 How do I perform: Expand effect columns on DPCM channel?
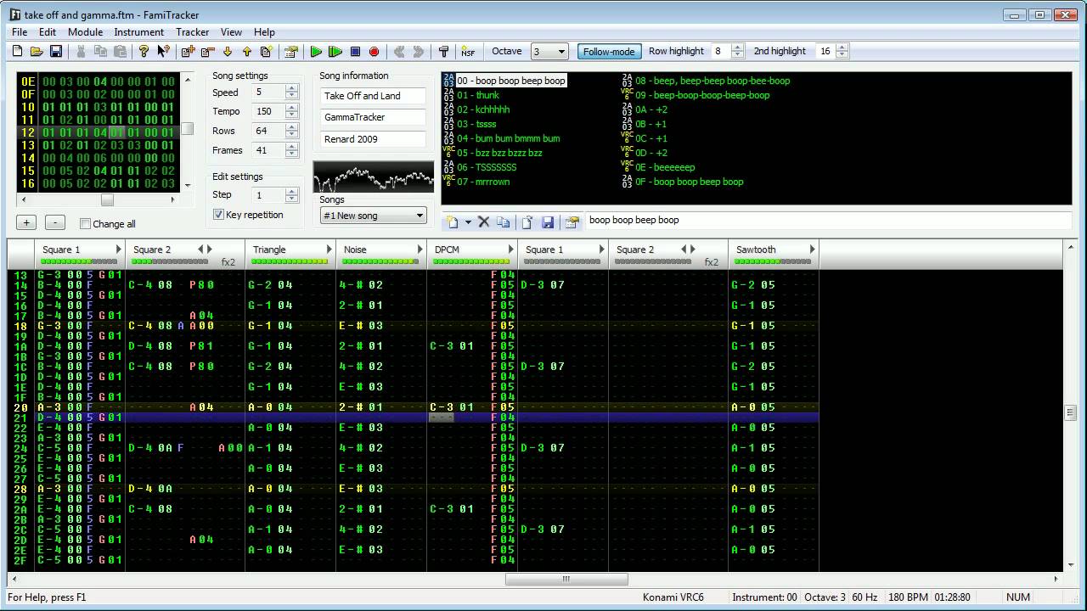pos(511,249)
